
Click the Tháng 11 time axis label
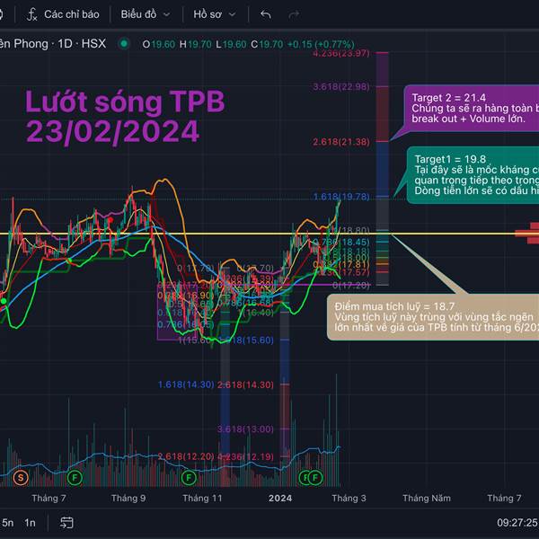(x=202, y=498)
